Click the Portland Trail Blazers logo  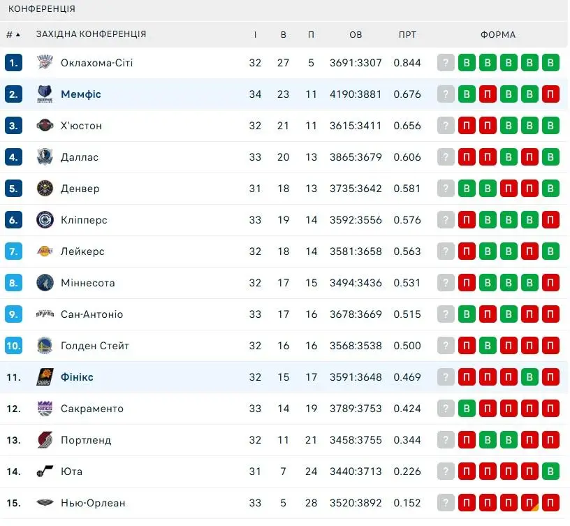point(45,440)
